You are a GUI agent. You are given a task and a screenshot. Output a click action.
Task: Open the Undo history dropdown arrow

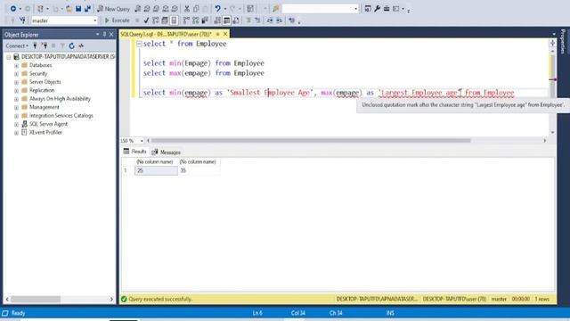[224, 9]
